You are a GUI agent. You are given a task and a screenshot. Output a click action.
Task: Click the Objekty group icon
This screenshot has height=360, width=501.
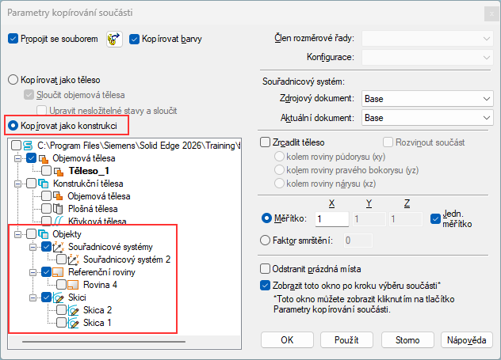click(44, 234)
